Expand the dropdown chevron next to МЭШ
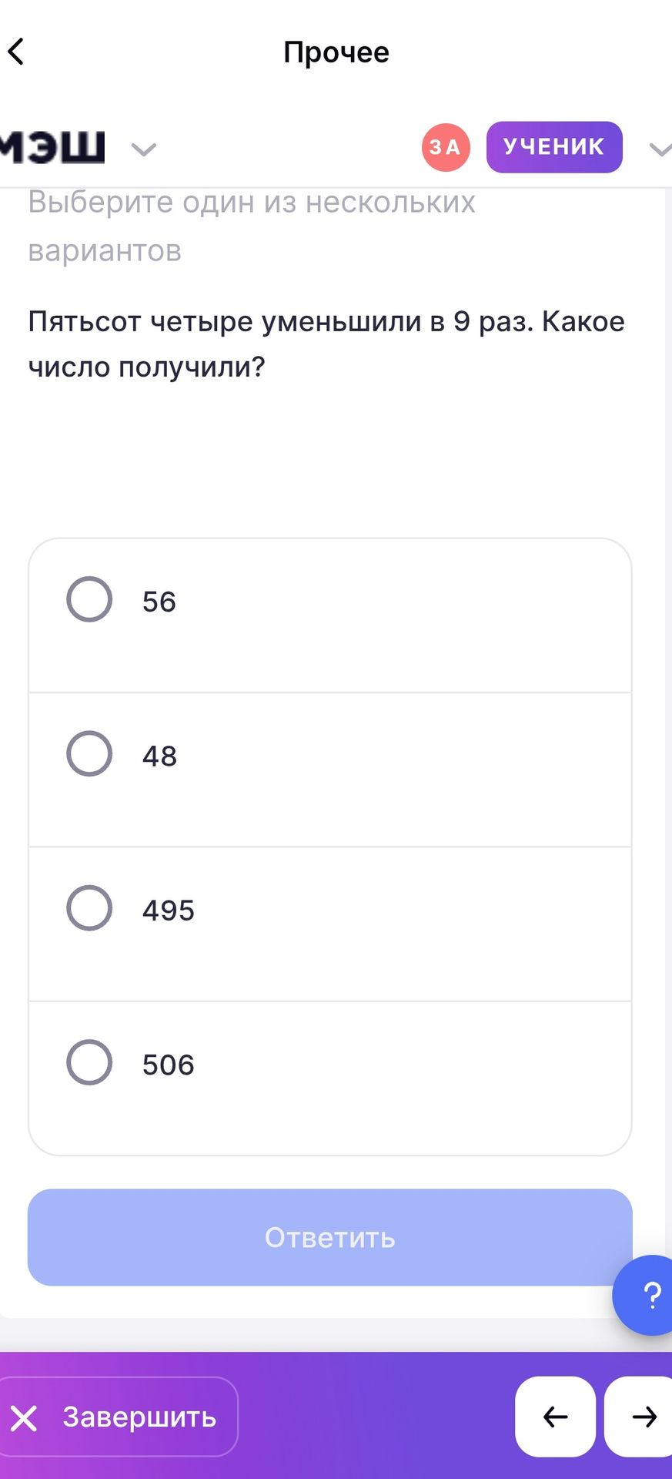Screen dimensions: 672x1479 pyautogui.click(x=144, y=149)
